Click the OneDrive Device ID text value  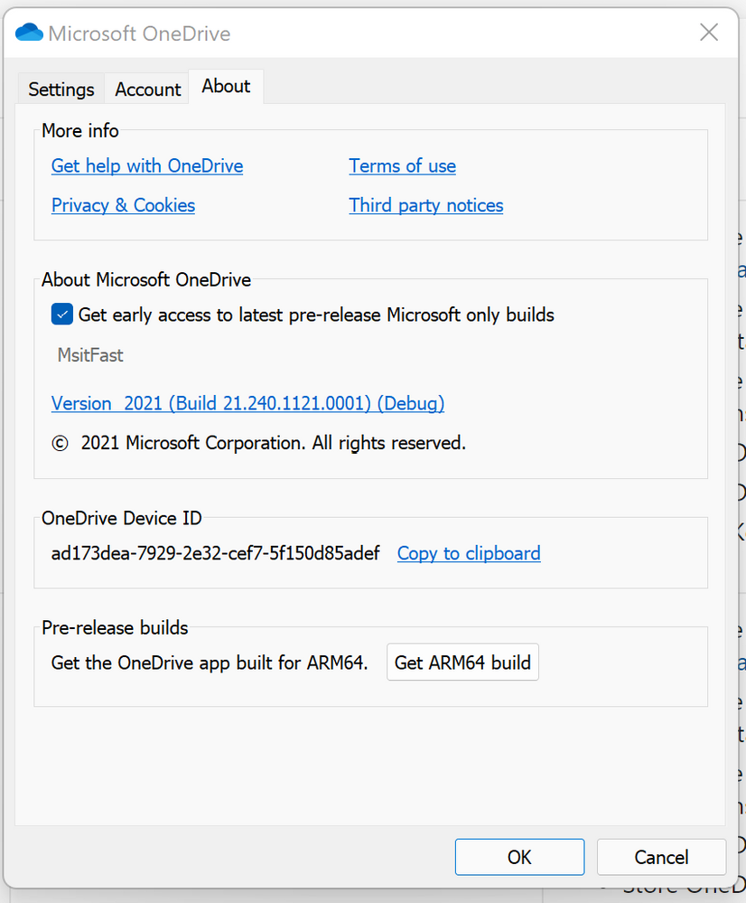[216, 553]
